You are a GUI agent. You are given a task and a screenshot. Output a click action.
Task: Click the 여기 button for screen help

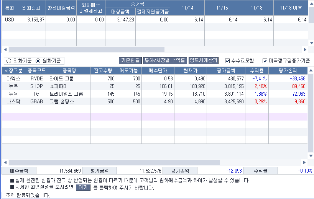pyautogui.click(x=83, y=188)
